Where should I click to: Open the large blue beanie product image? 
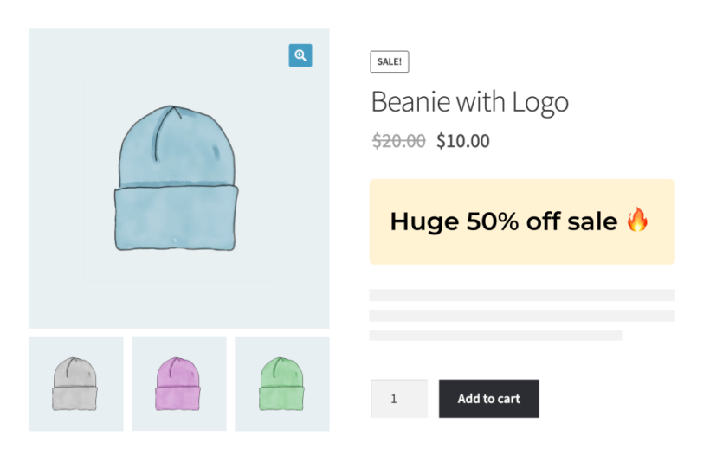point(177,179)
